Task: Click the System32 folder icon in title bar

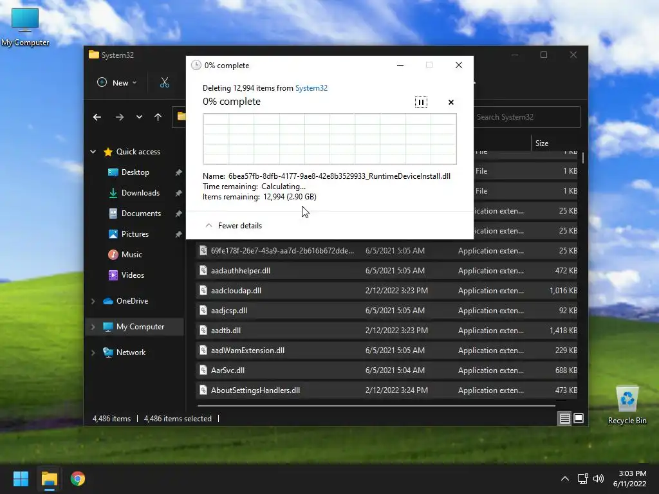Action: point(94,55)
